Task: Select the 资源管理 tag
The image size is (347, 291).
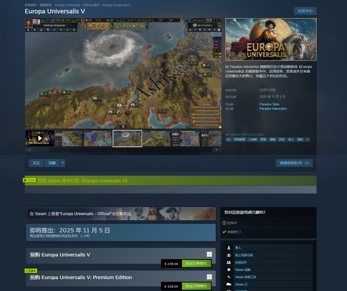Action: (x=239, y=140)
